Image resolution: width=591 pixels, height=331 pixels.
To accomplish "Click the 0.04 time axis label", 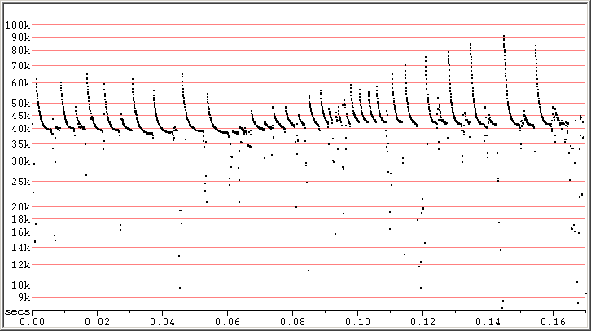I will [163, 322].
